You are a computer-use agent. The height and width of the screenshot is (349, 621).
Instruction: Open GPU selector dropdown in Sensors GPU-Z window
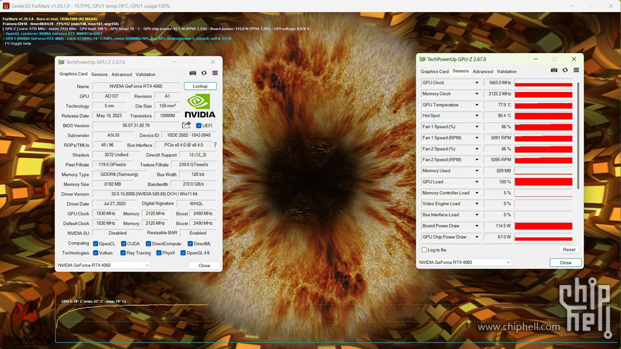point(465,262)
